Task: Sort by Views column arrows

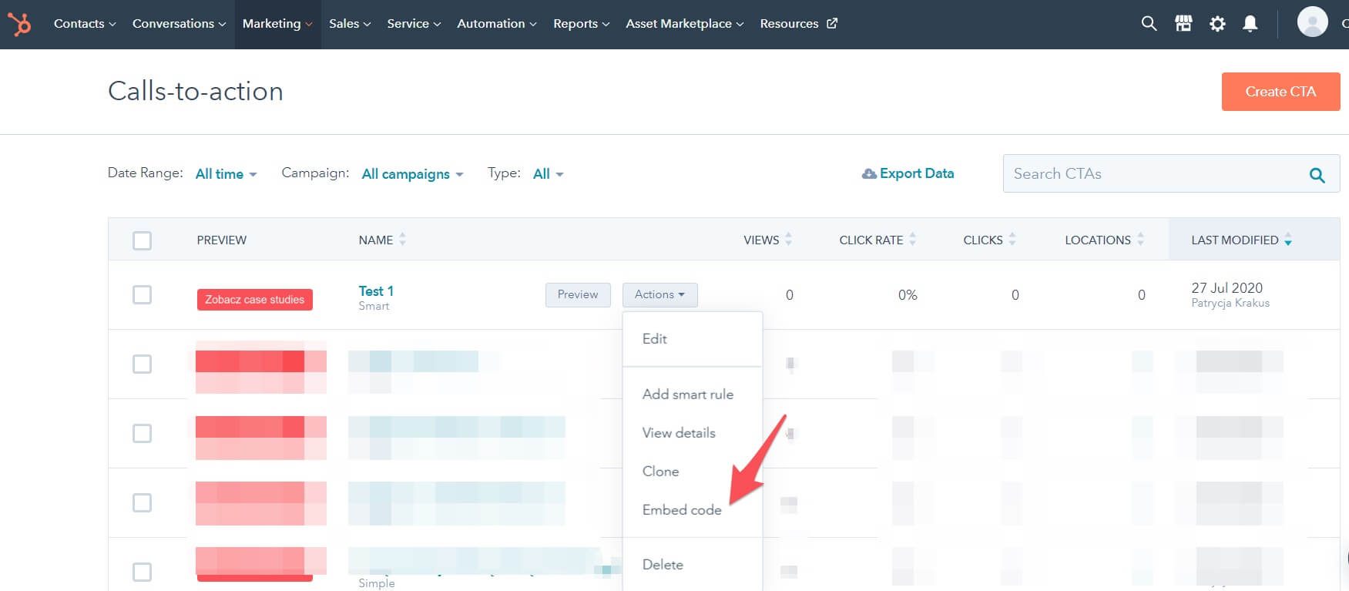Action: (788, 240)
